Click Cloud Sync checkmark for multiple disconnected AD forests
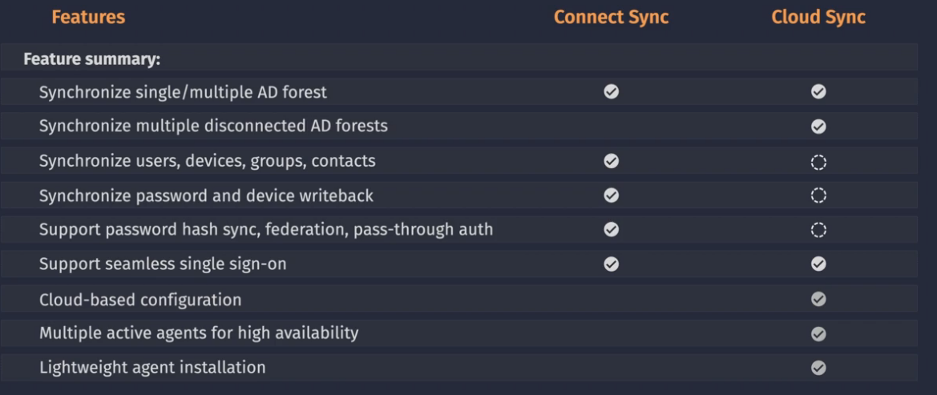The width and height of the screenshot is (937, 395). click(818, 127)
